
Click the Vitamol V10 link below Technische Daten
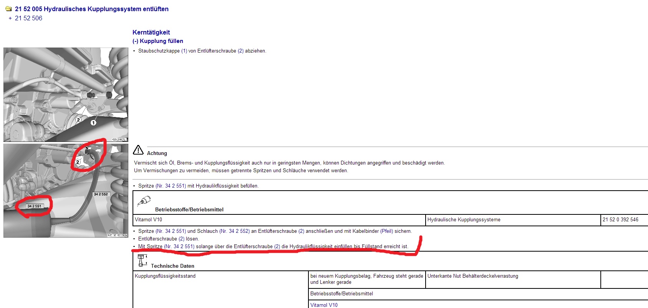pyautogui.click(x=324, y=305)
